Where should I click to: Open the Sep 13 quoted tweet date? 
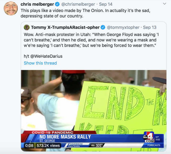tap(150, 27)
